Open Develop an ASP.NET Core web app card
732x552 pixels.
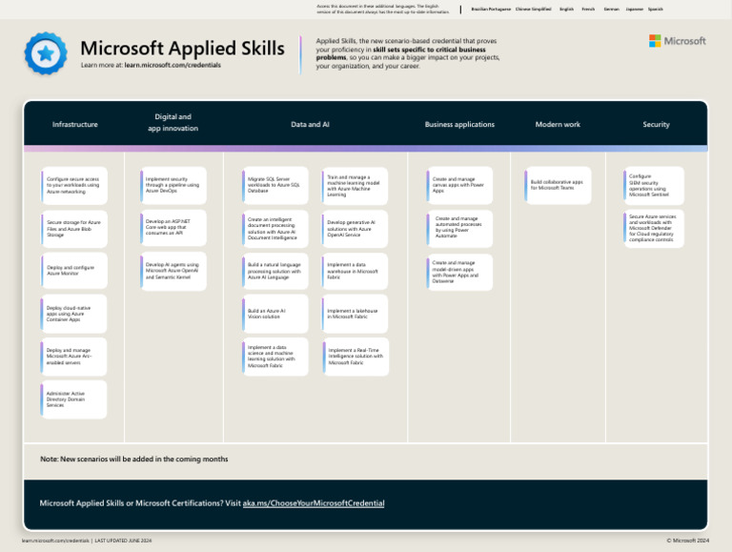(x=173, y=228)
